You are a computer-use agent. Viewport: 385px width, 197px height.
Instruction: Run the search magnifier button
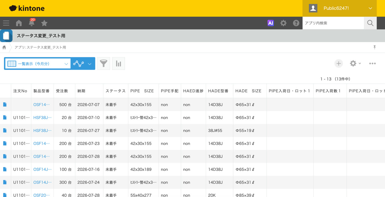[x=370, y=23]
